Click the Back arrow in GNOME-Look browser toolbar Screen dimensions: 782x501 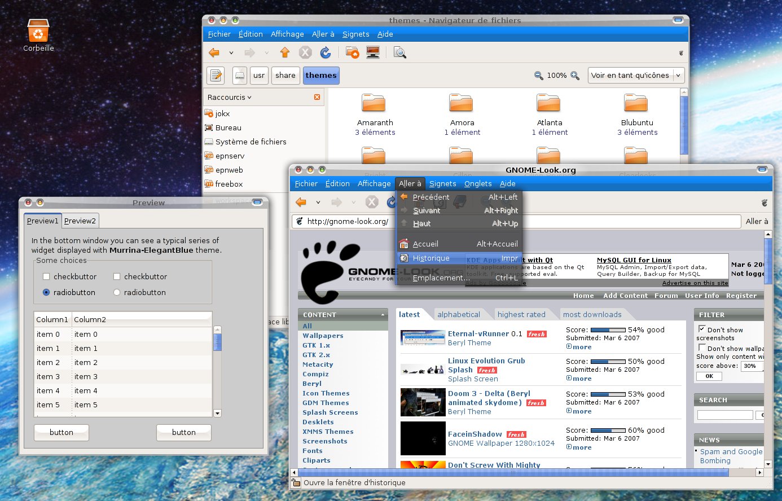301,202
